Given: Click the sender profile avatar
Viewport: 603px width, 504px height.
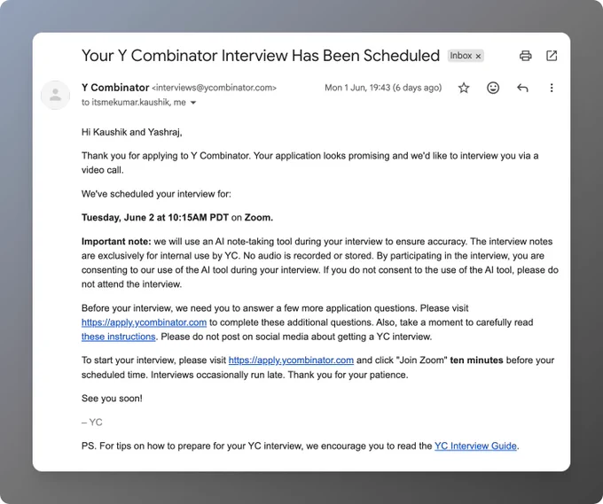Looking at the screenshot, I should (x=55, y=95).
